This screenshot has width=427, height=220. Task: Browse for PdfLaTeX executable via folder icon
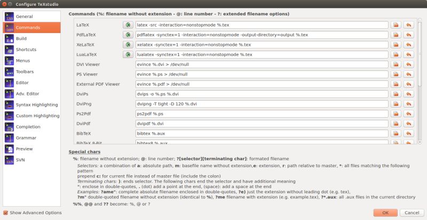[x=396, y=35]
